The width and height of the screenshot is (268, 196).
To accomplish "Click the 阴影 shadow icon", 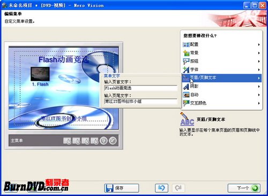I will [x=186, y=87].
